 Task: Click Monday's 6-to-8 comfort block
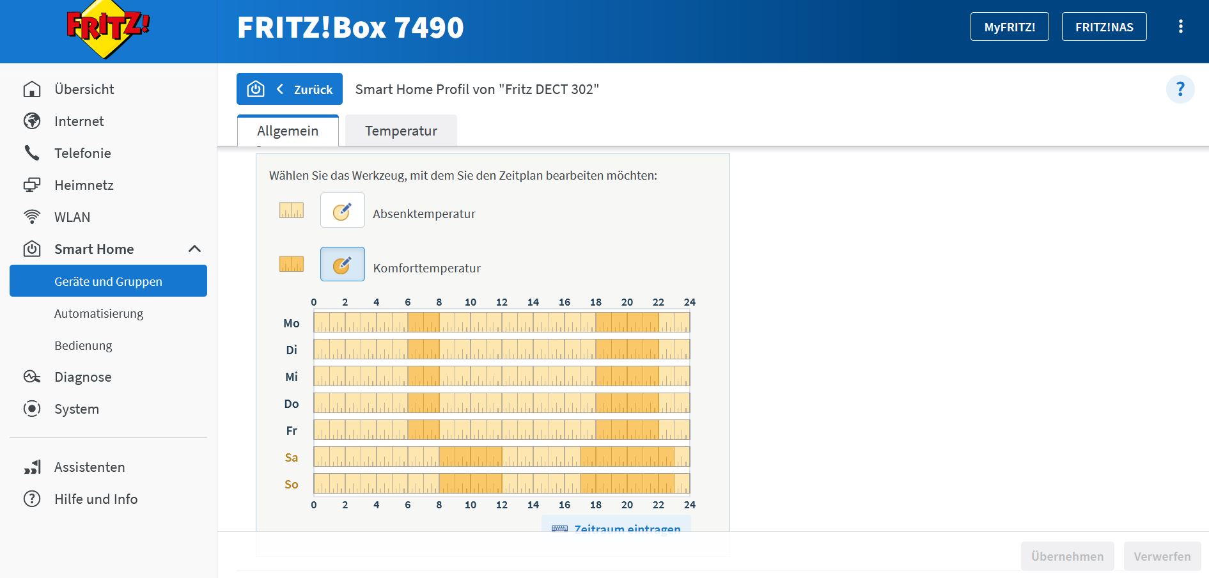coord(423,322)
